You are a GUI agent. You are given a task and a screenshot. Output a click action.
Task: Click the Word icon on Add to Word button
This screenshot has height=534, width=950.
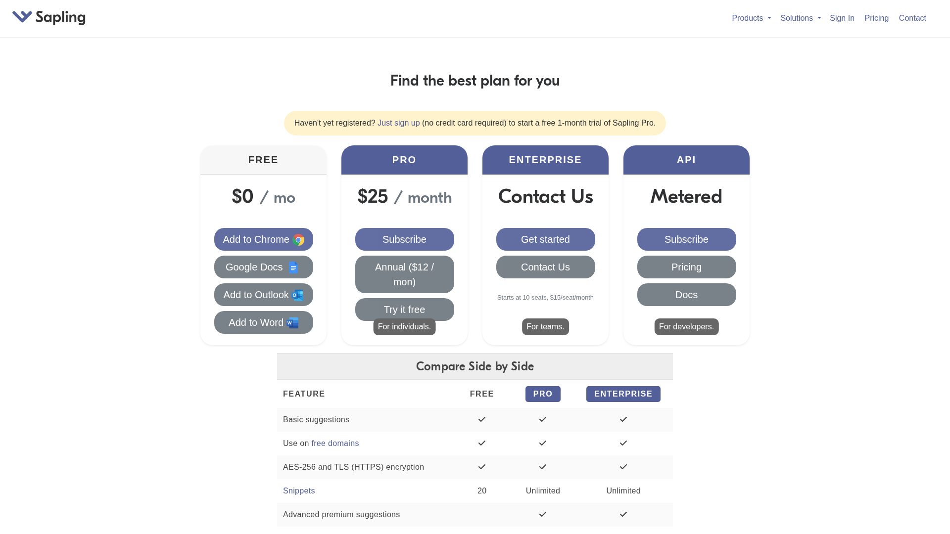tap(292, 323)
